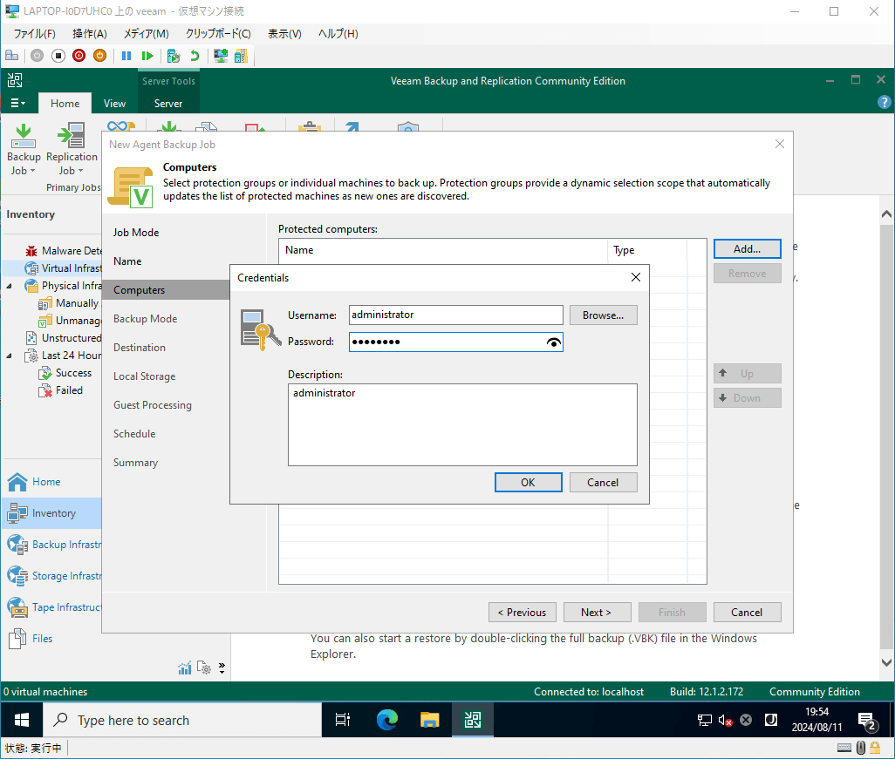Collapse the Last 24 Hours tree node
895x759 pixels.
9,356
